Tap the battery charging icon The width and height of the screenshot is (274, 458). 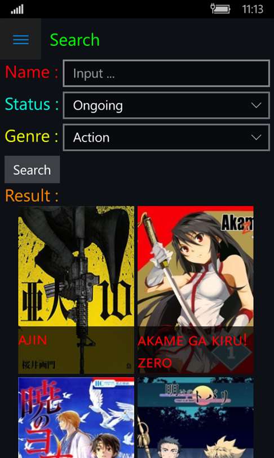coord(220,8)
